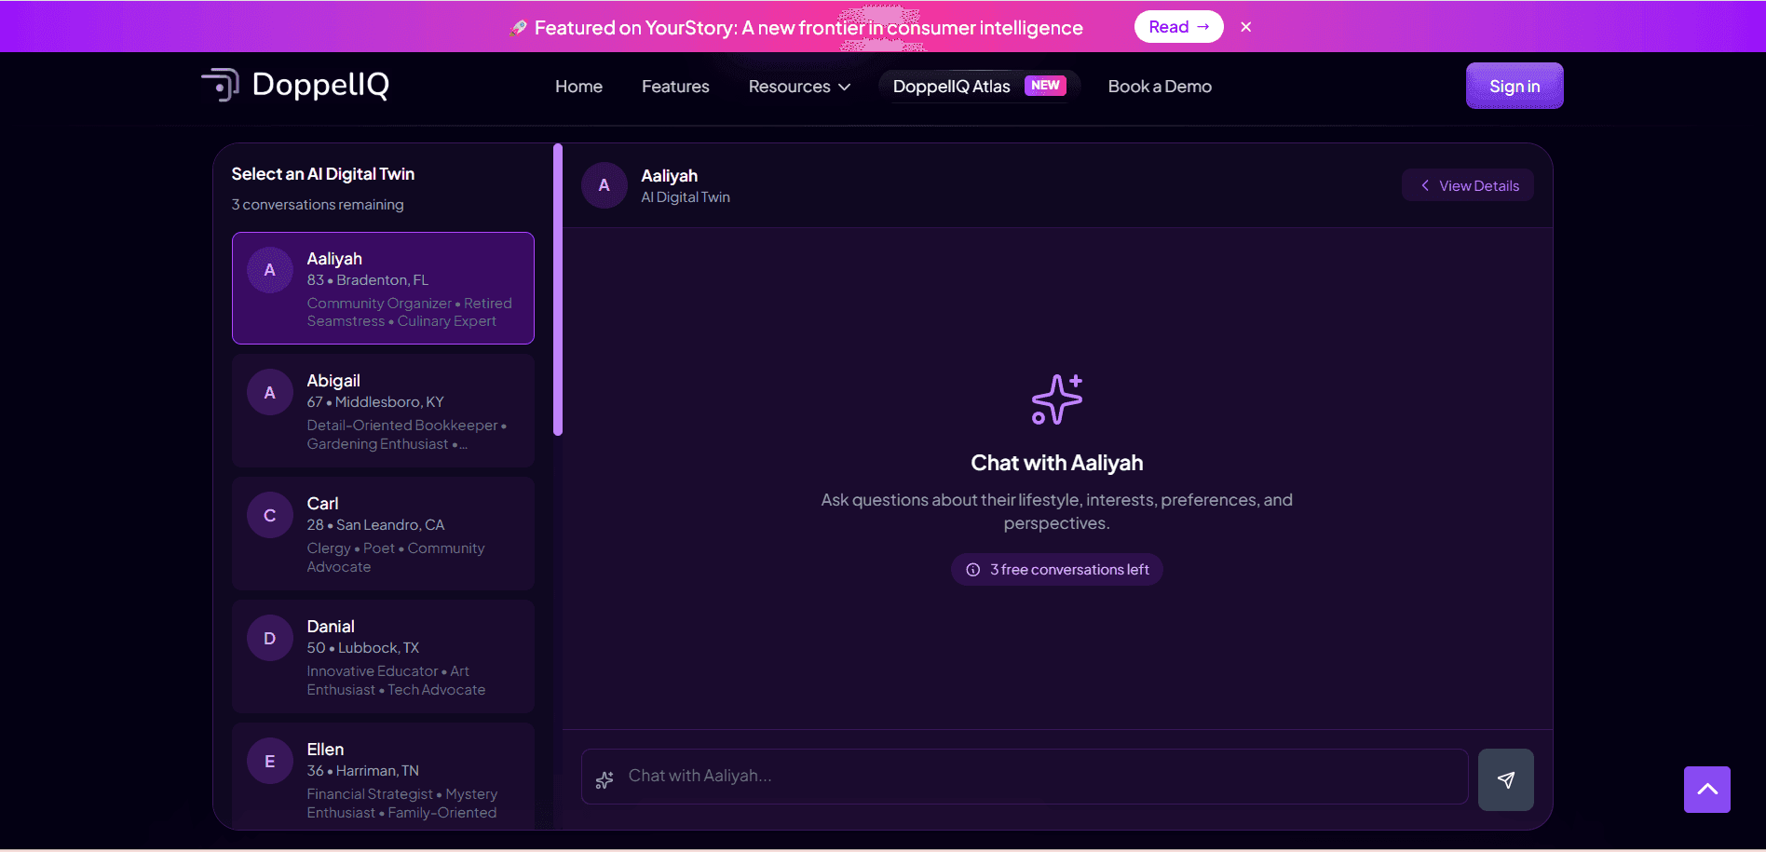Click scroll-to-top arrow button
The height and width of the screenshot is (852, 1766).
click(1706, 790)
